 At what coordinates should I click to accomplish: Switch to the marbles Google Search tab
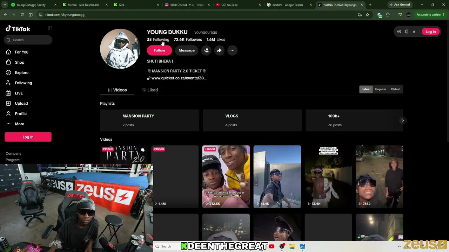tap(289, 5)
